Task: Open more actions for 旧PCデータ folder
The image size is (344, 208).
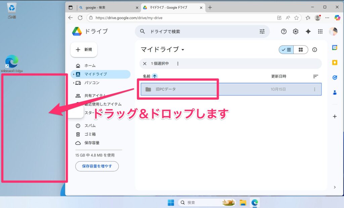Action: (x=315, y=89)
